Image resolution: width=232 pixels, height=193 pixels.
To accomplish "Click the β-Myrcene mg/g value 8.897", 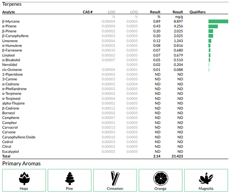I will pyautogui.click(x=178, y=21).
